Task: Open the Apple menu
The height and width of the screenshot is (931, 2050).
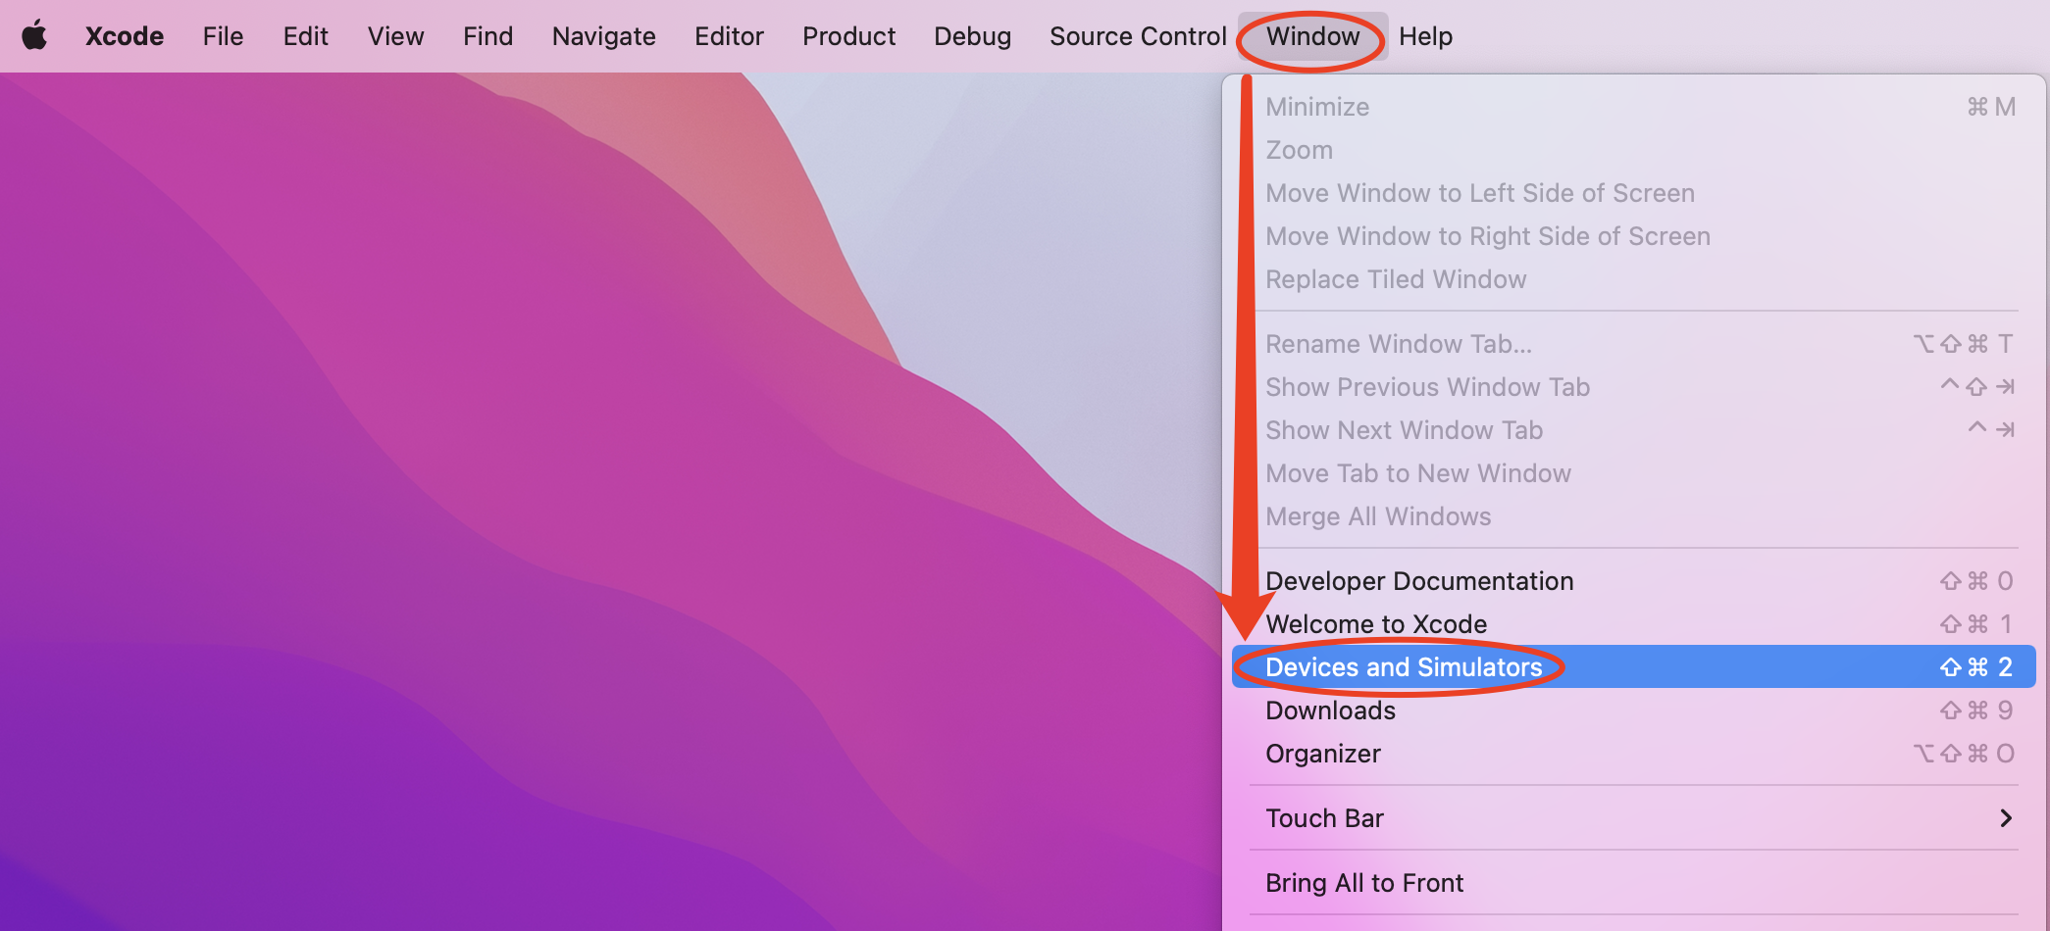Action: pyautogui.click(x=35, y=36)
